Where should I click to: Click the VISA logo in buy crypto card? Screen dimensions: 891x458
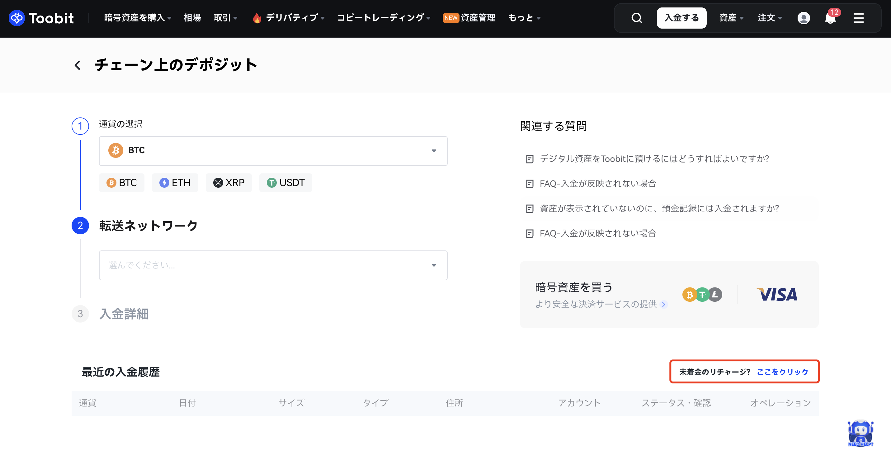tap(777, 294)
